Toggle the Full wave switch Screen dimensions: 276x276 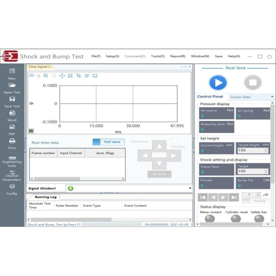coord(109,142)
